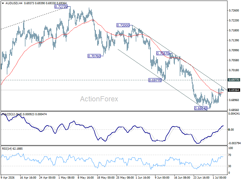Click the 0.69770 axis level tag

pos(234,80)
